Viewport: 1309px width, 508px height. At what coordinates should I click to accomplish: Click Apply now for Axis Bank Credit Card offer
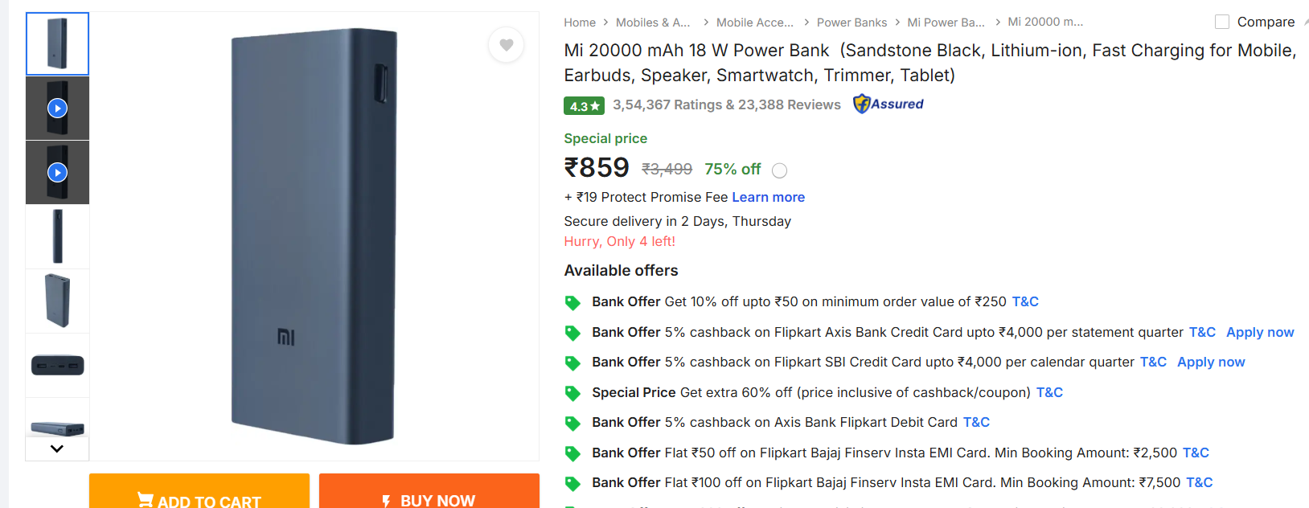(1259, 332)
